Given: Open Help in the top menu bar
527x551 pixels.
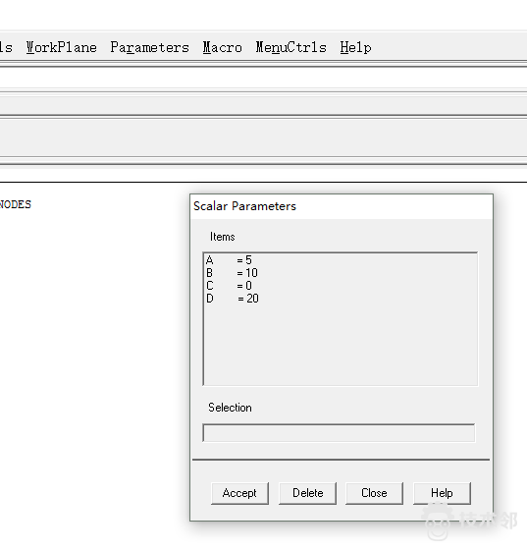Looking at the screenshot, I should click(355, 47).
